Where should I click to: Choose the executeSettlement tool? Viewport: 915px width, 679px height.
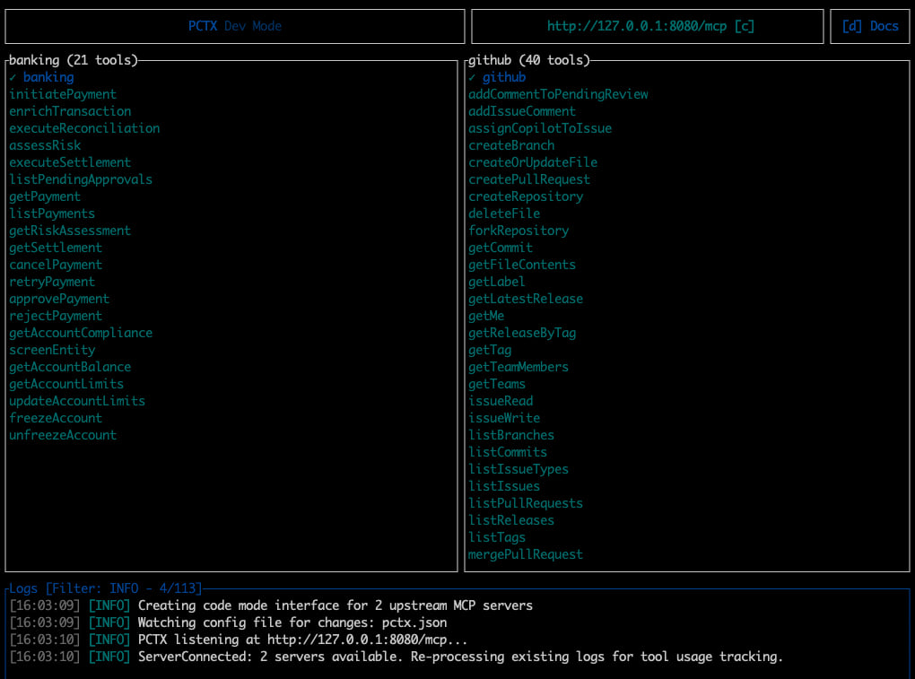point(70,162)
